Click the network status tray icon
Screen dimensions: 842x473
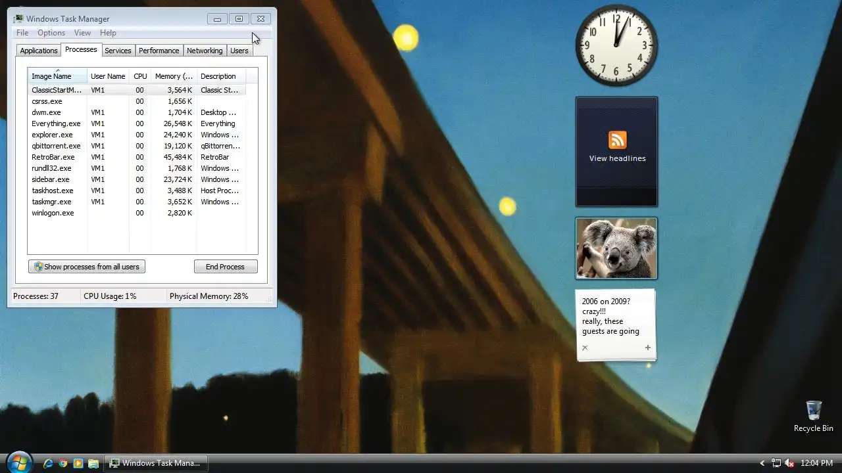776,463
